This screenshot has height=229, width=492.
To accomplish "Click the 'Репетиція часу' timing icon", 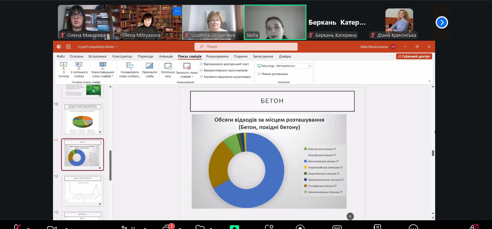I will pyautogui.click(x=168, y=66).
